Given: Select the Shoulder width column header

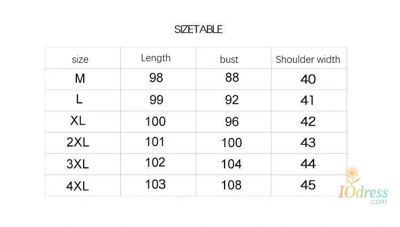Looking at the screenshot, I should pos(308,60).
